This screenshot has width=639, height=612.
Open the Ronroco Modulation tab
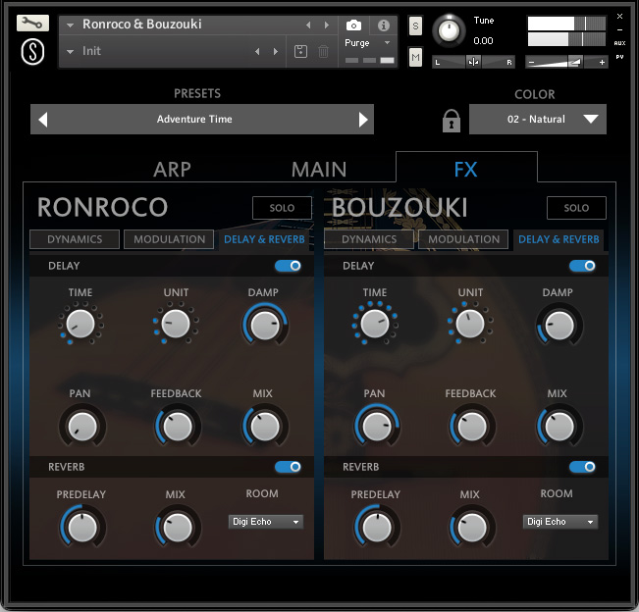[x=170, y=239]
